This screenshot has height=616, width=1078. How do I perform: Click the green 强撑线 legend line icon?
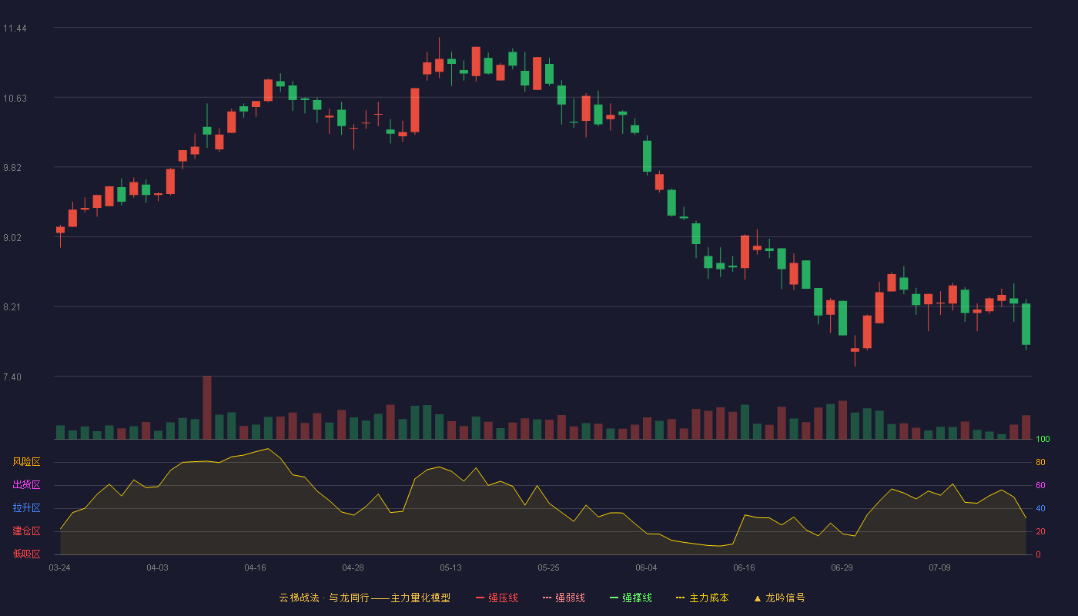[x=614, y=598]
